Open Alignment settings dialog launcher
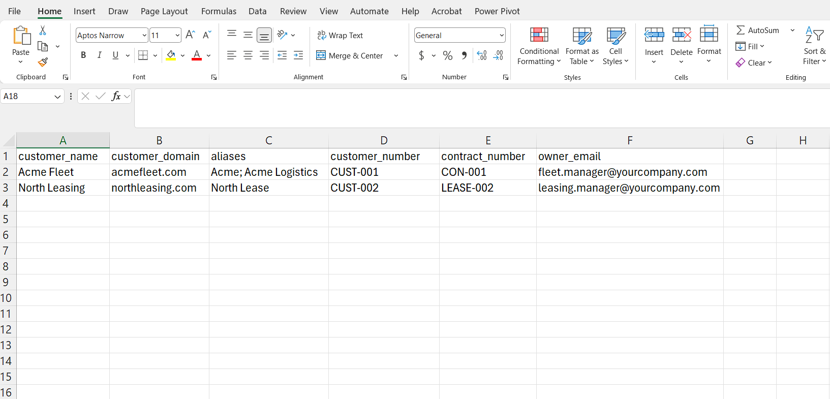Viewport: 830px width, 399px height. (x=404, y=77)
